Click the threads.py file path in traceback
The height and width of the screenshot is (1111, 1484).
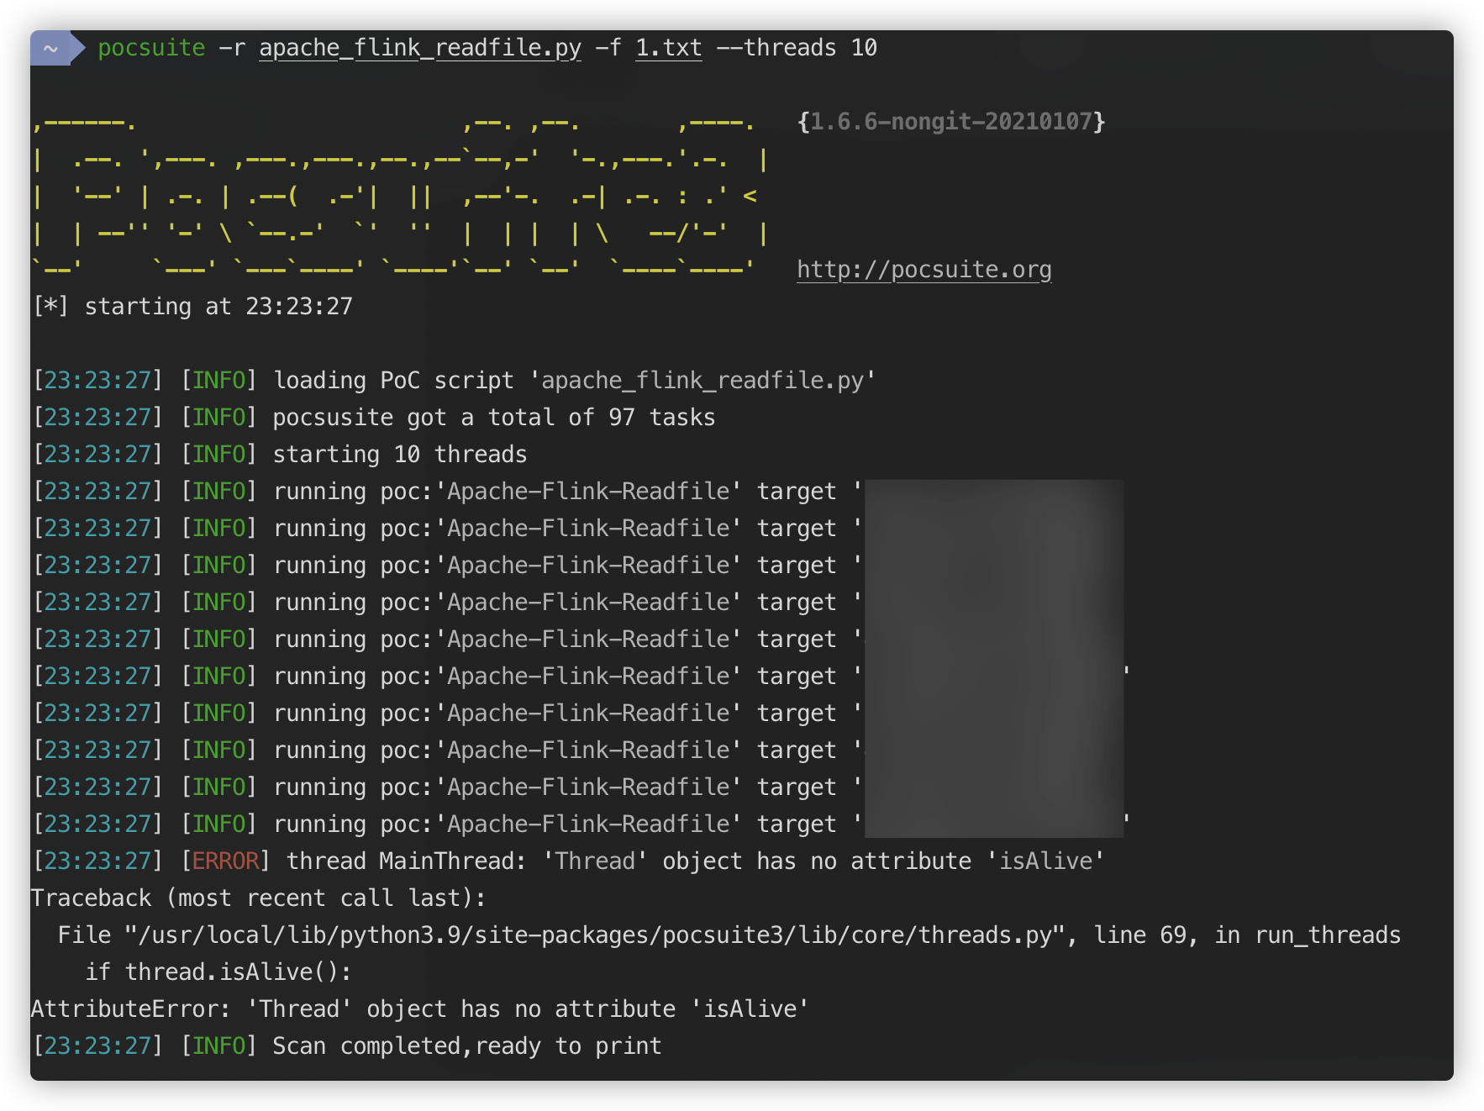[588, 934]
